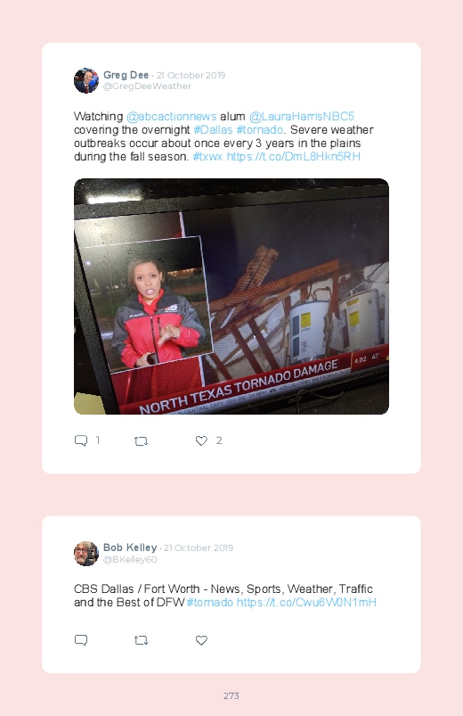
Task: Open the t.co/DmL8Hkn5RH link
Action: (x=293, y=157)
